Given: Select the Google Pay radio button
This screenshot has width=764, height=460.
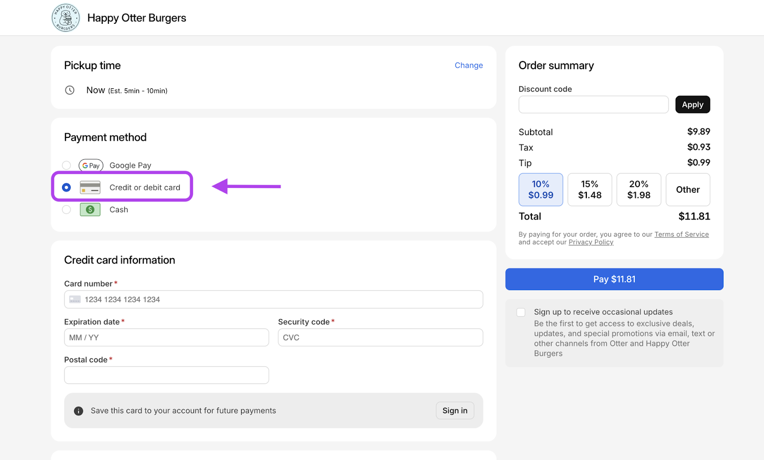Looking at the screenshot, I should [x=66, y=166].
